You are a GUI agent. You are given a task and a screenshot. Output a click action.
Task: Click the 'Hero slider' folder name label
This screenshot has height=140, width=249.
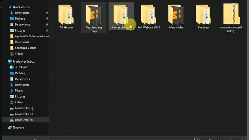pos(176,28)
